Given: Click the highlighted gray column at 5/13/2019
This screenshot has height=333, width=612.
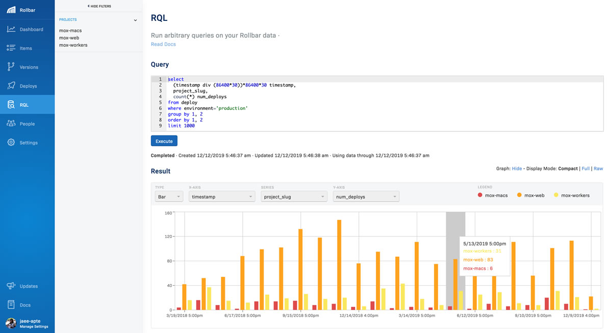Looking at the screenshot, I should pyautogui.click(x=455, y=261).
